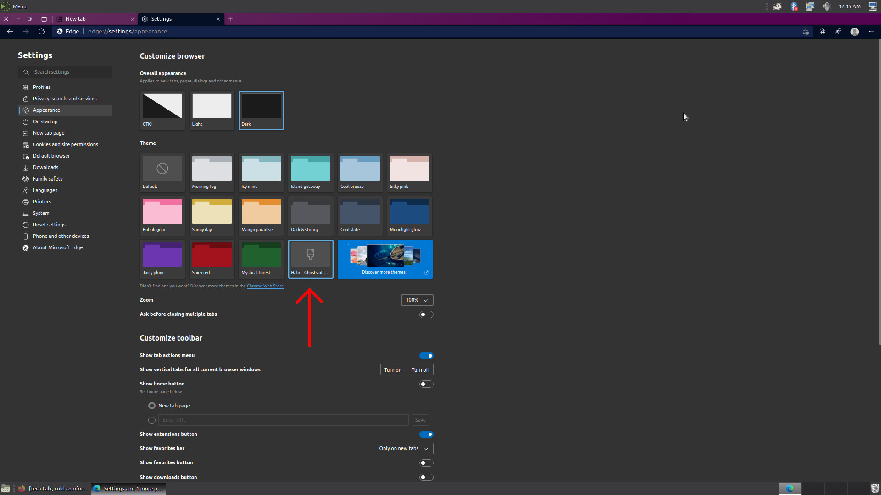Viewport: 881px width, 495px height.
Task: Turn off Show extensions button toggle
Action: coord(426,434)
